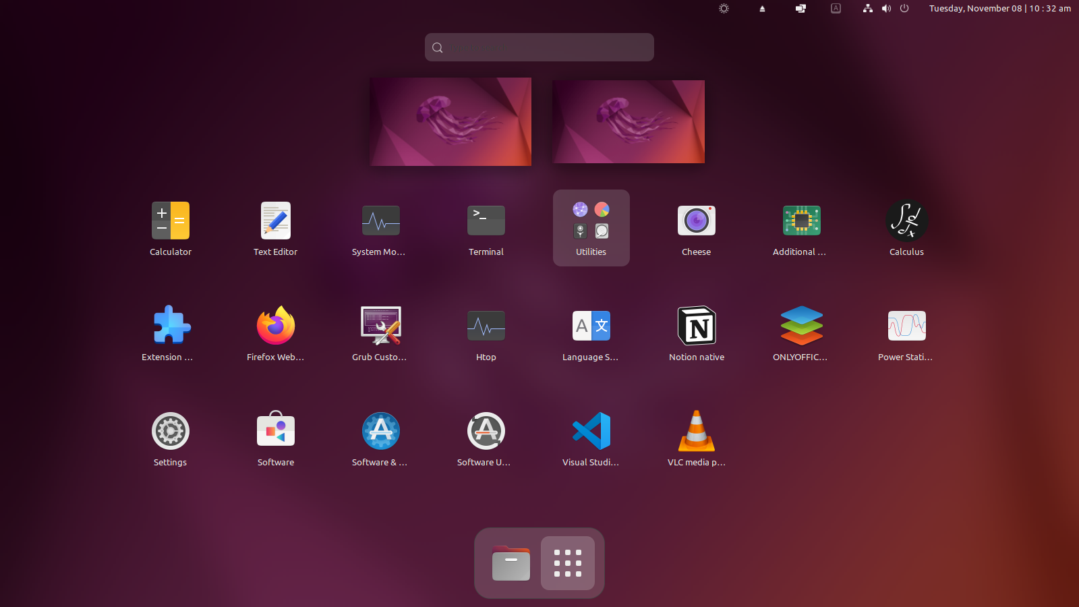Viewport: 1079px width, 607px height.
Task: Click the volume icon in top bar
Action: (x=886, y=9)
